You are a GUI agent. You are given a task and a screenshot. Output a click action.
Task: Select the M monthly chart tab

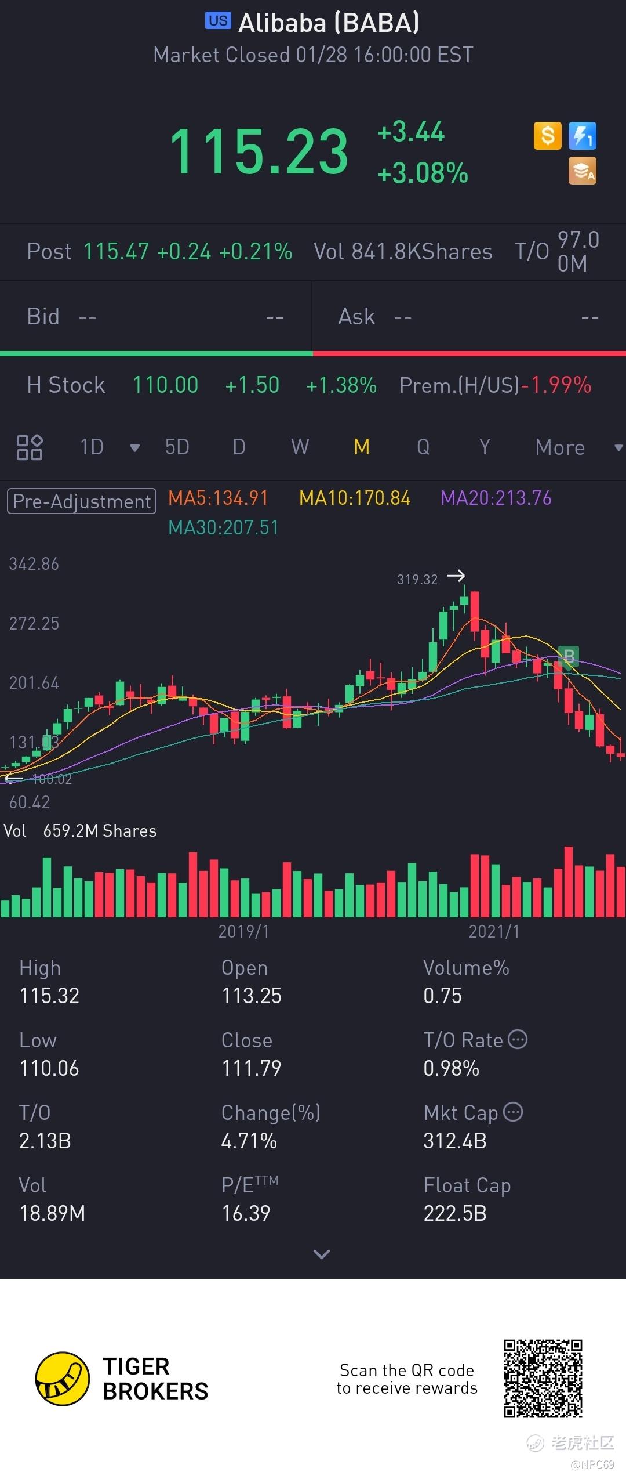(x=362, y=447)
